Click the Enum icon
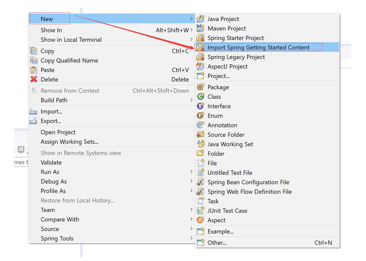 200,115
